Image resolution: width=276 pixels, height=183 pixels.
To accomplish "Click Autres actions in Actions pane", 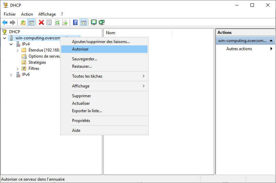I will tap(239, 49).
